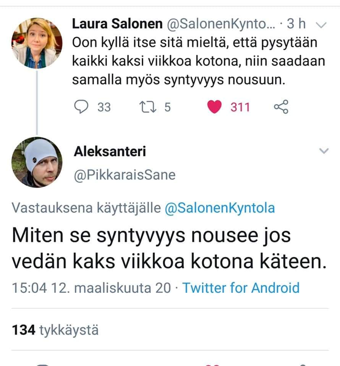Open Aleksanteri's profile picture
Screen dimensions: 340x366
tap(37, 162)
